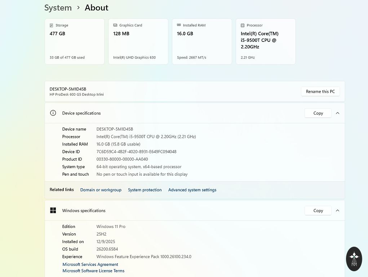Click the Installed RAM icon

[x=179, y=26]
